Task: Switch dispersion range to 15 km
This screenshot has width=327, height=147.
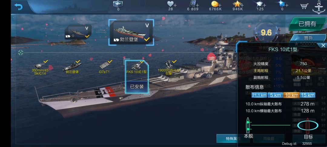Action: coord(308,95)
